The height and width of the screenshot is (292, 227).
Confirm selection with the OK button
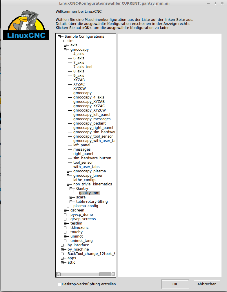(x=175, y=284)
